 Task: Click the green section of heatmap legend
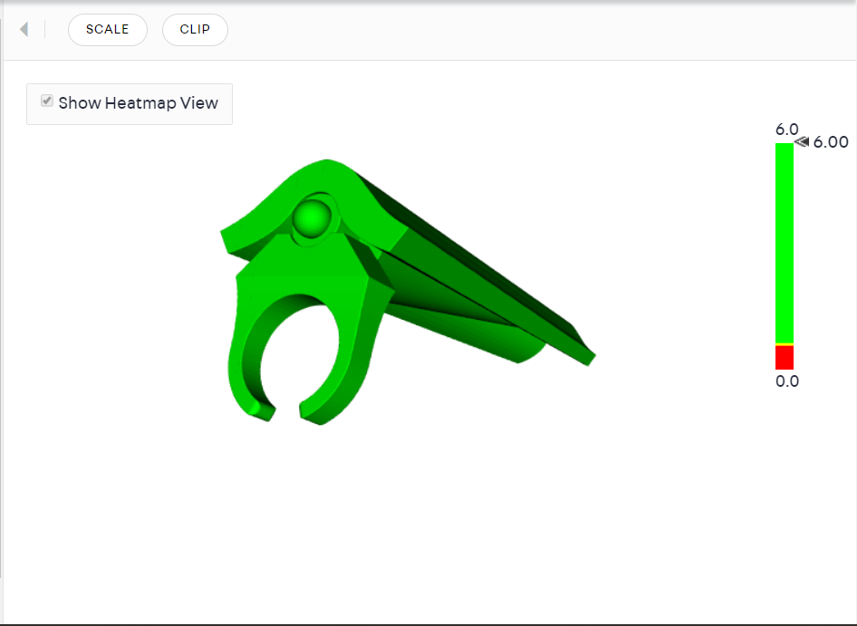point(785,243)
